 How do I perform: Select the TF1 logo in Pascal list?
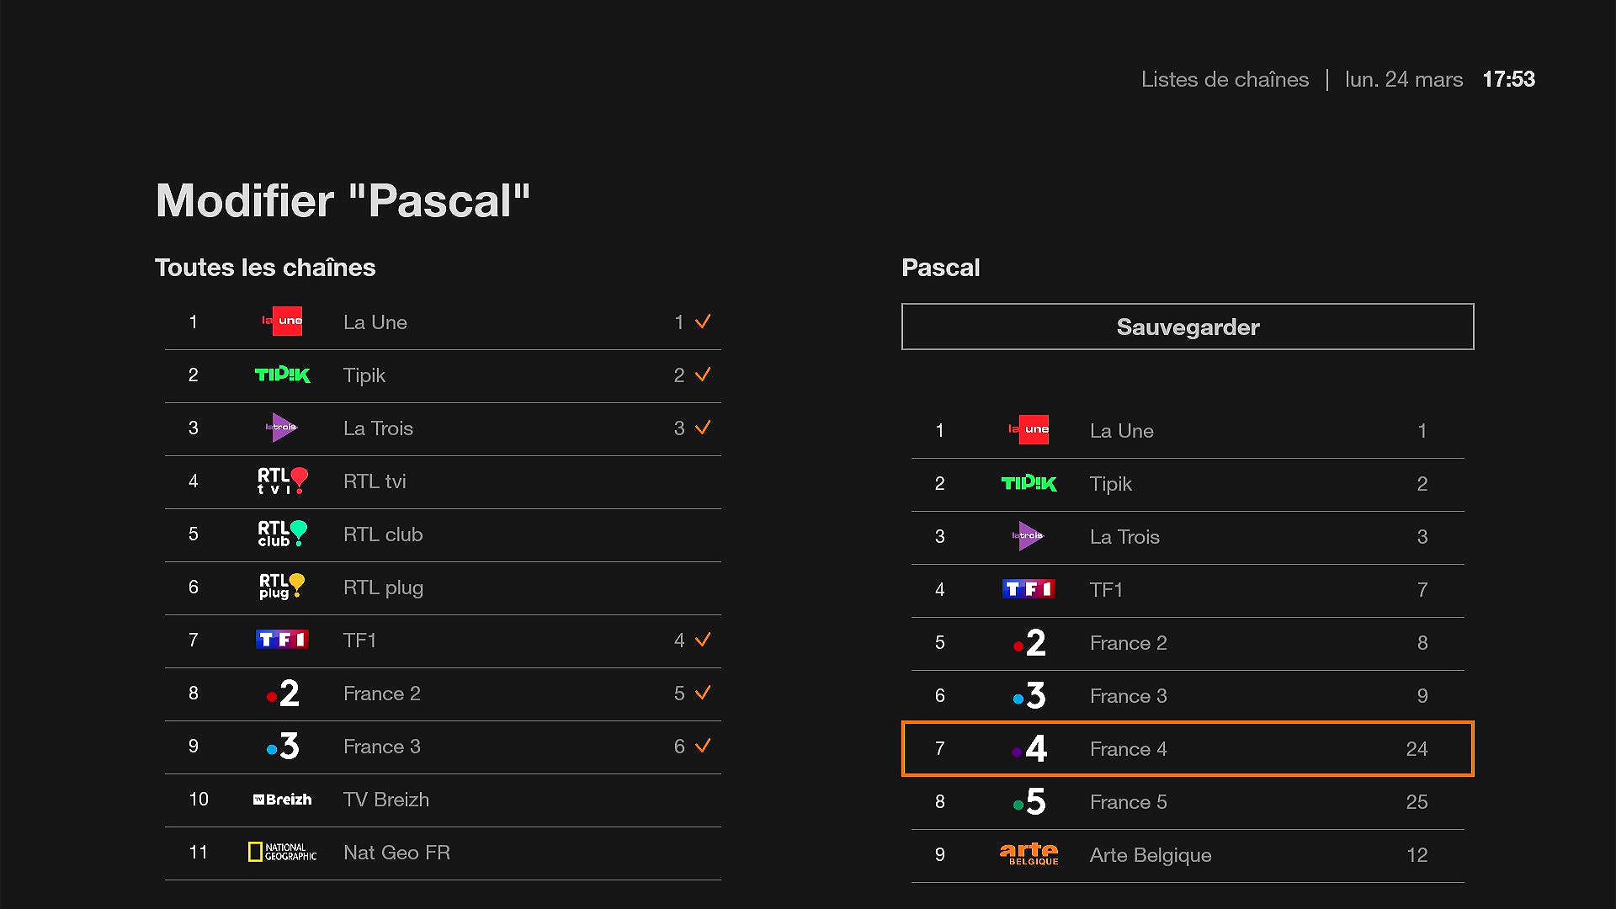coord(1029,589)
